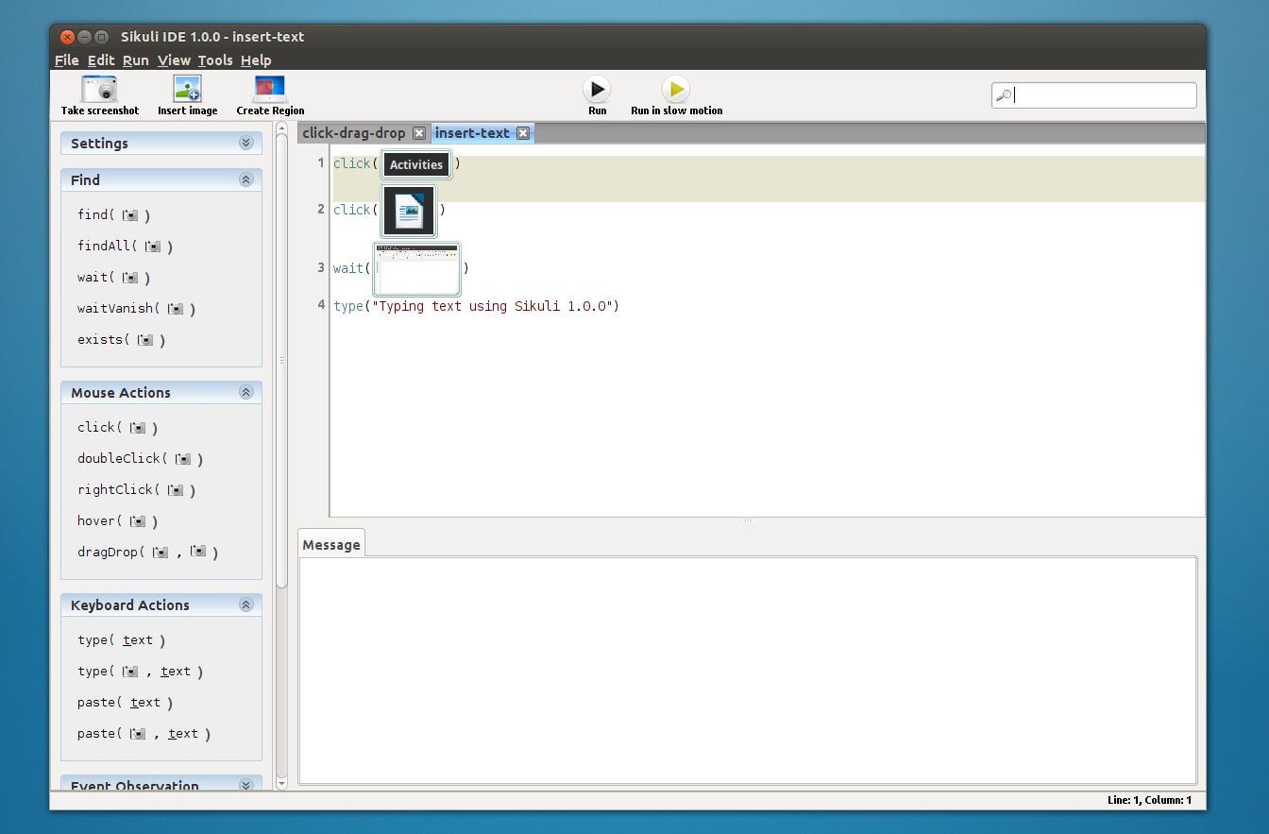Collapse the Mouse Actions panel

point(245,392)
